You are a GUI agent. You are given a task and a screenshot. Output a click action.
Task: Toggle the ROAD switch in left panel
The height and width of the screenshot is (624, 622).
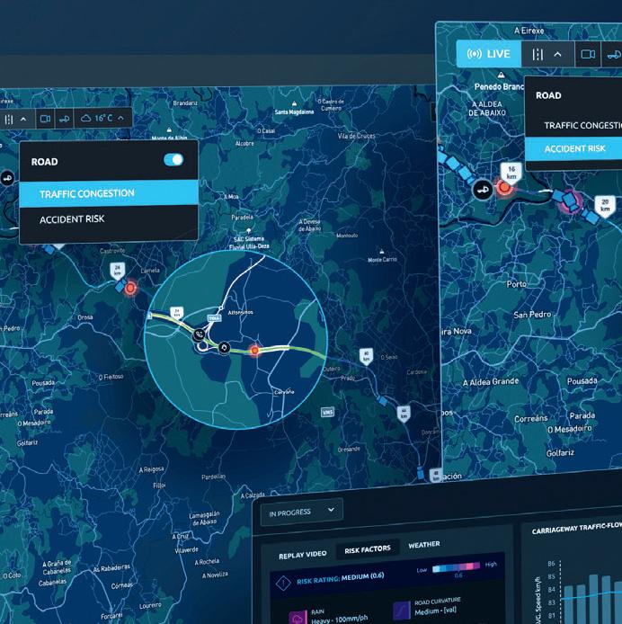[173, 160]
